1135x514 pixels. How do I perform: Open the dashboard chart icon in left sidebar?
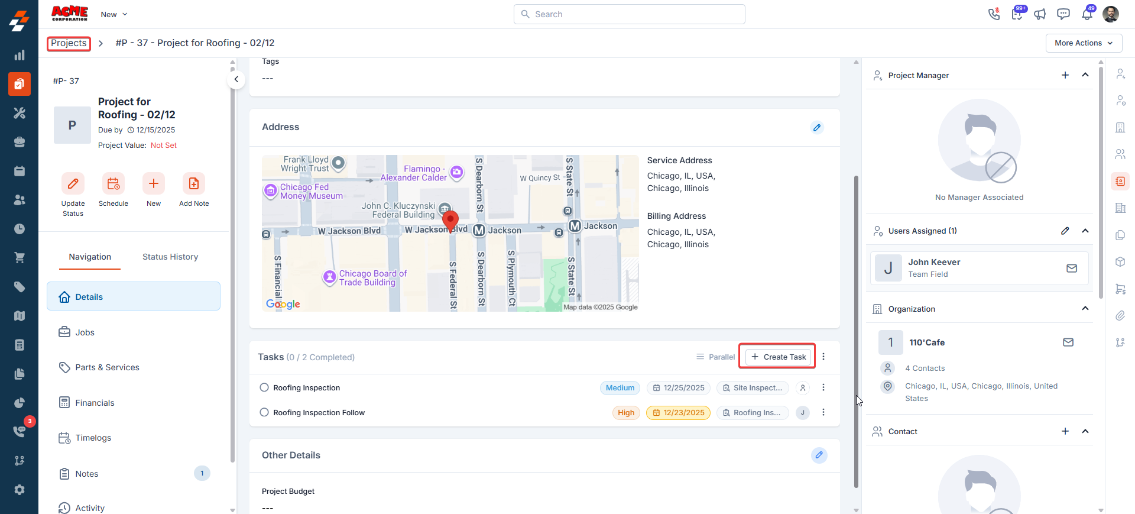tap(20, 55)
